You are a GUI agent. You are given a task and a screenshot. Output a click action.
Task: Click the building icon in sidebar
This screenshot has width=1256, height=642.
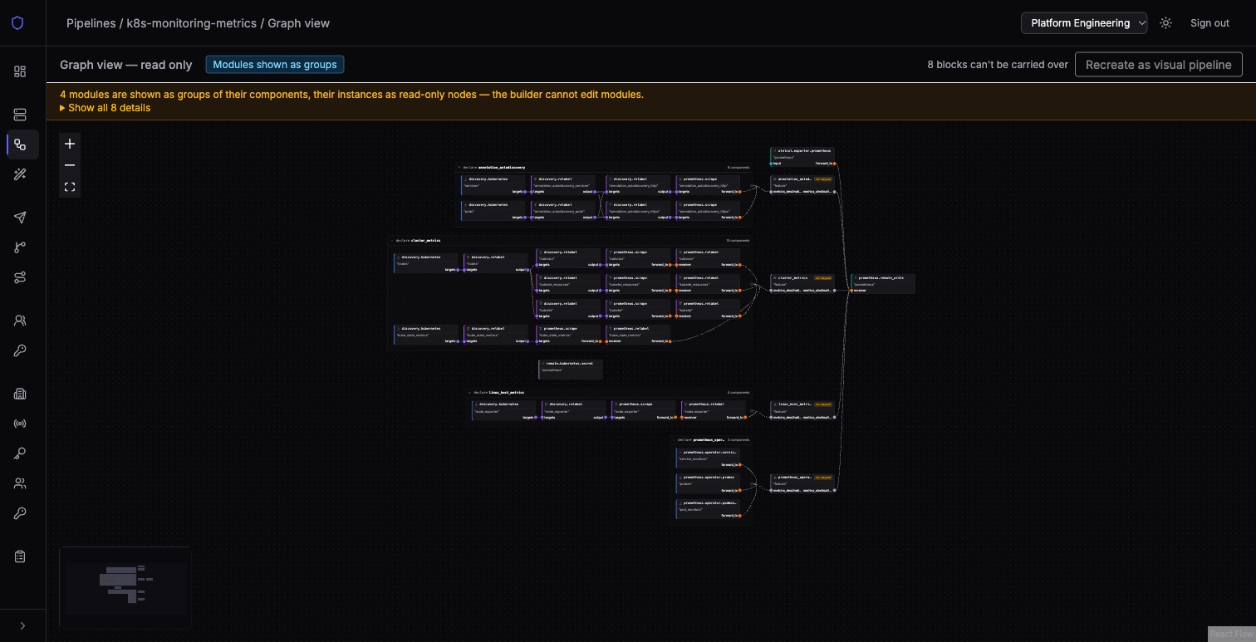pos(20,394)
